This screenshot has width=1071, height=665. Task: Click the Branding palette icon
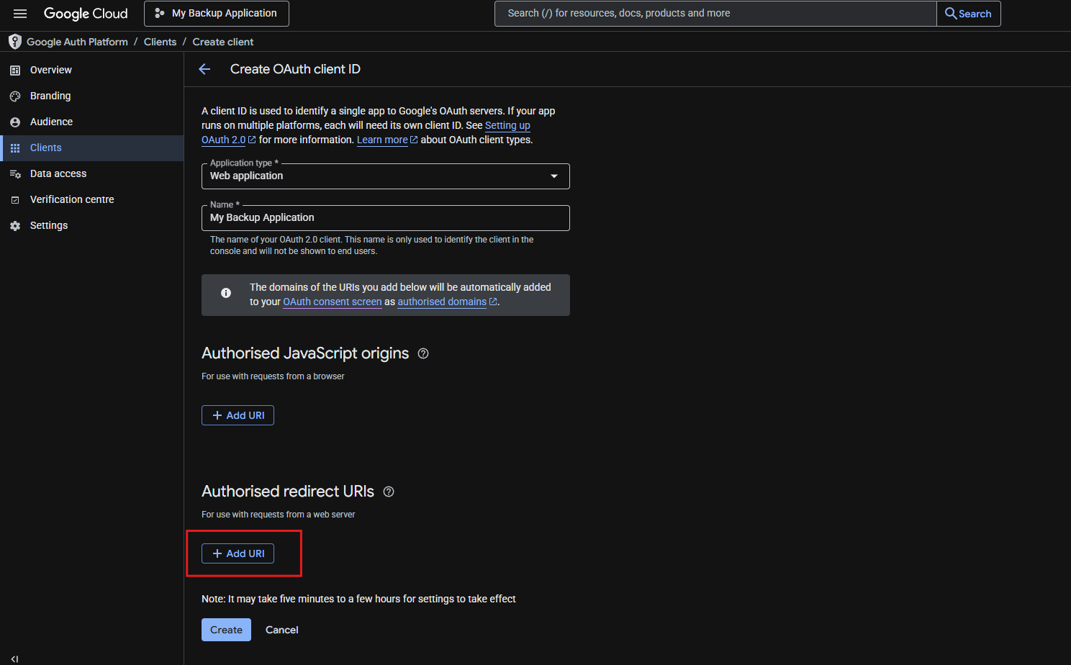tap(15, 96)
